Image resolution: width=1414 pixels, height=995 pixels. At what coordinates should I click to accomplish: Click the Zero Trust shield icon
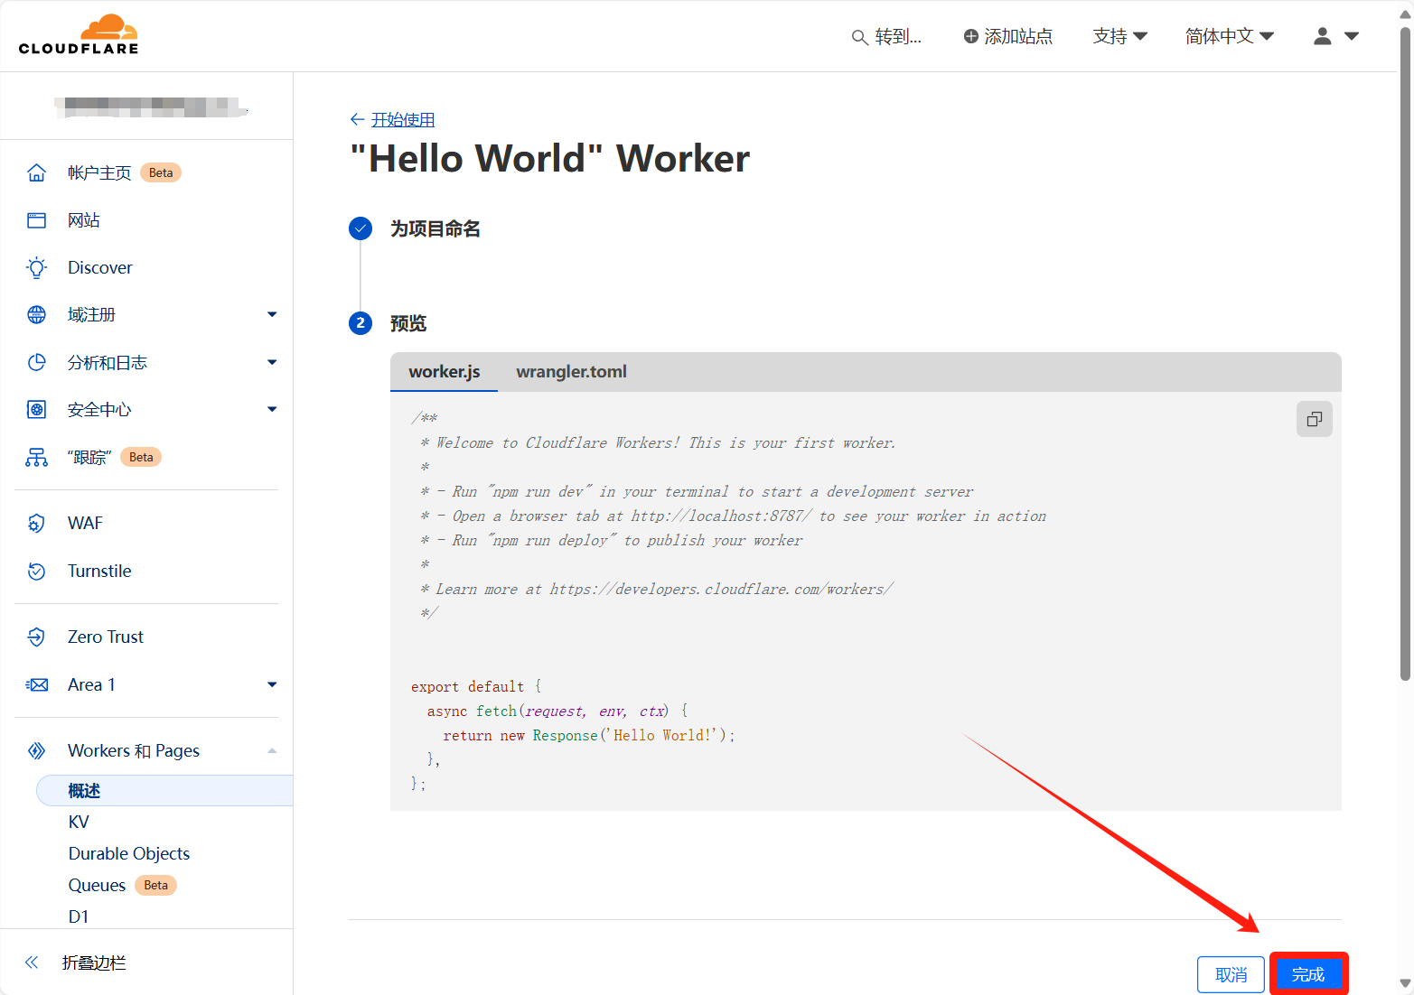[36, 637]
